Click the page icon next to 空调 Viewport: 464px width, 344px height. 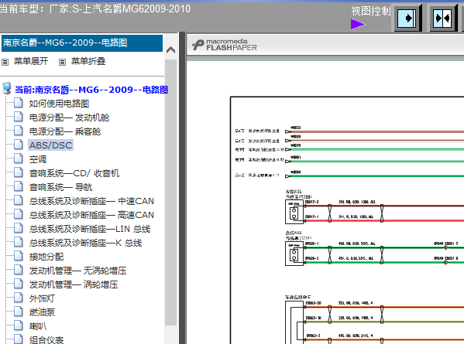pyautogui.click(x=19, y=158)
